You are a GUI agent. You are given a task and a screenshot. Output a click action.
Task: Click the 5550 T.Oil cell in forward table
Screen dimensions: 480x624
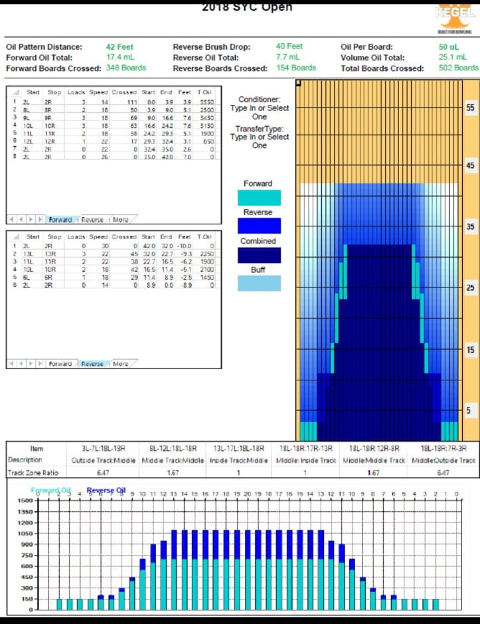tap(206, 102)
